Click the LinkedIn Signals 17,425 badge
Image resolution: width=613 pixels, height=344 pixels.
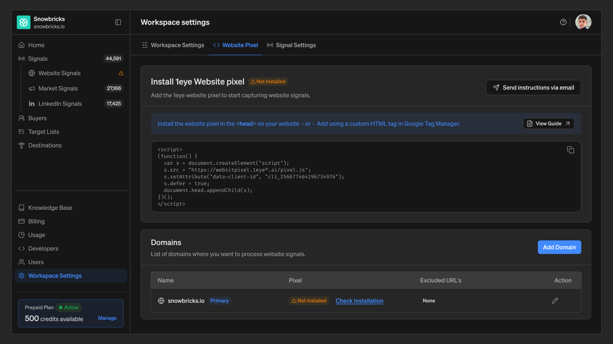(114, 104)
